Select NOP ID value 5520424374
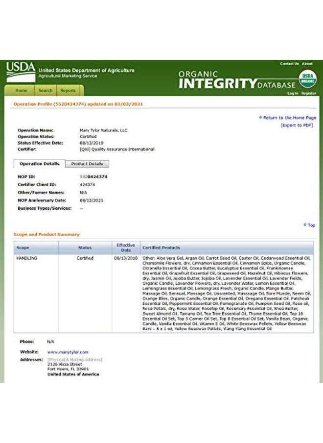The width and height of the screenshot is (323, 443). pos(93,177)
